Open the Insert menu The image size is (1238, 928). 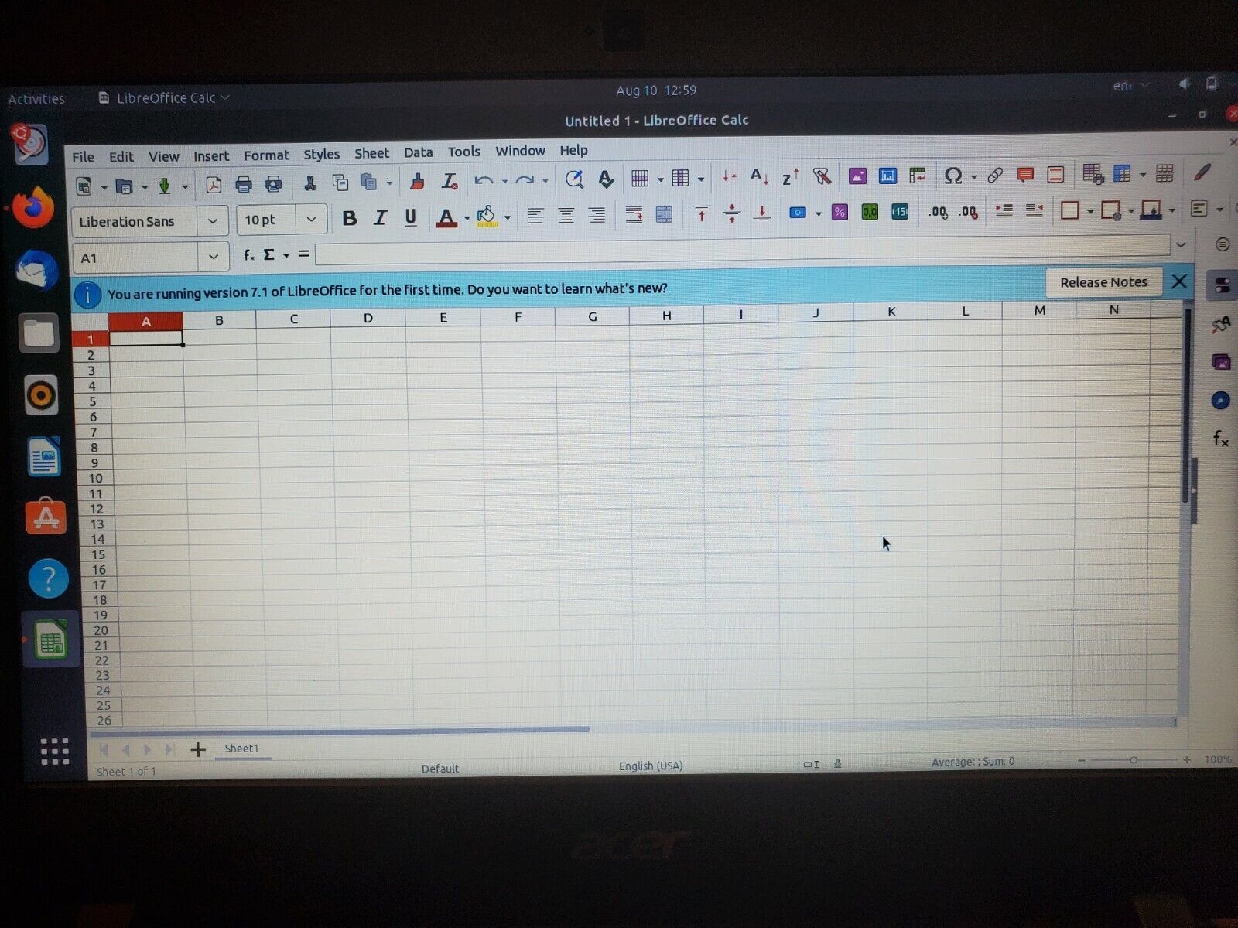[x=211, y=156]
